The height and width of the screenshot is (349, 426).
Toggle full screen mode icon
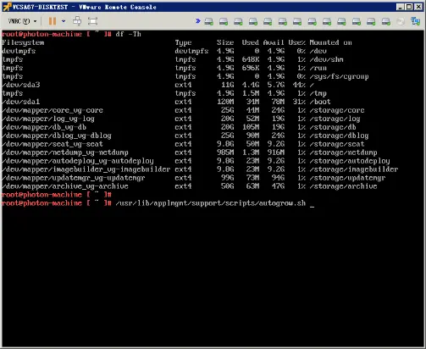click(92, 21)
